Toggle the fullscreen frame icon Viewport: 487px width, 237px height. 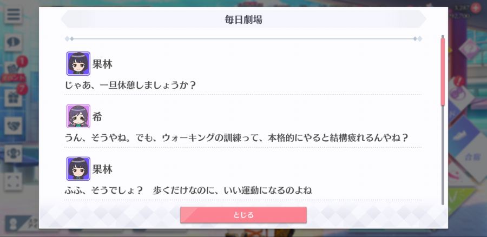coord(13,181)
